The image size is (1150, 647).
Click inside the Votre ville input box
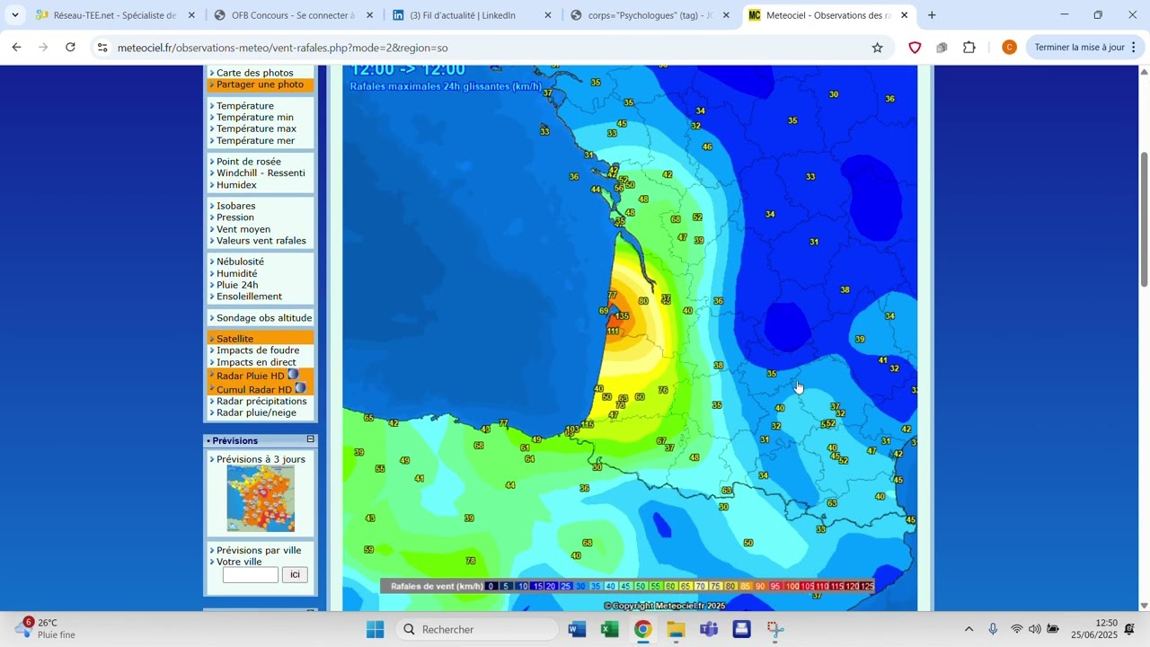(x=250, y=574)
